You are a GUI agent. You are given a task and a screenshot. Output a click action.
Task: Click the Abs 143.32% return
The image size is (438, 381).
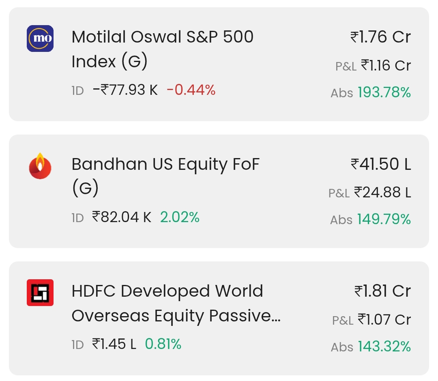pos(371,347)
